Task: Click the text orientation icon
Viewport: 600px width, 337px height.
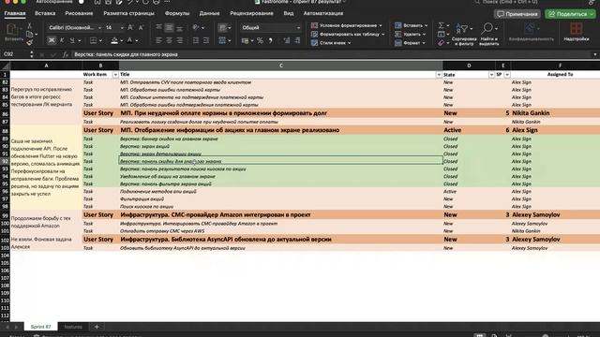Action: tap(196, 27)
